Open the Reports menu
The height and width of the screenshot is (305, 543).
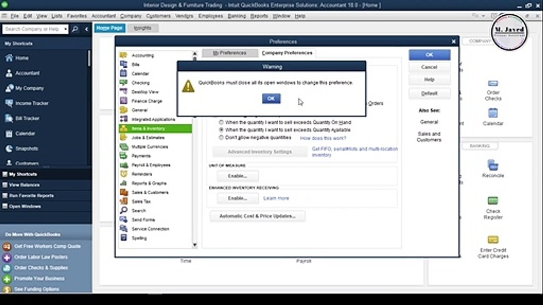coord(259,16)
